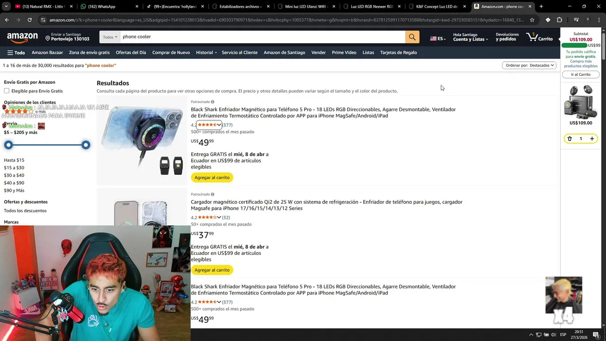Click Patrocinado info icon on first result
Image resolution: width=606 pixels, height=341 pixels.
pyautogui.click(x=212, y=102)
